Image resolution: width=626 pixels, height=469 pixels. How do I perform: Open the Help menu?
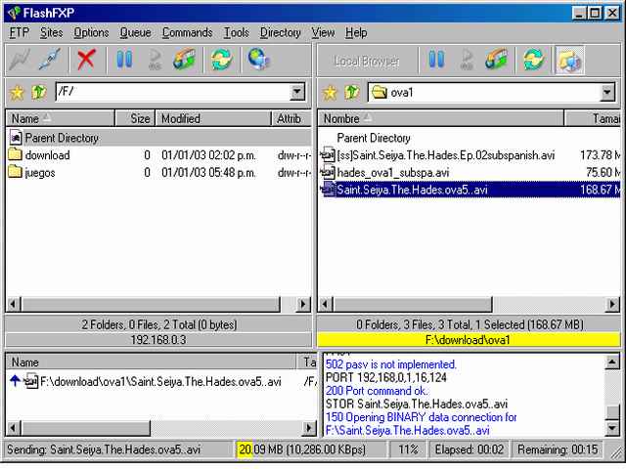[x=356, y=32]
